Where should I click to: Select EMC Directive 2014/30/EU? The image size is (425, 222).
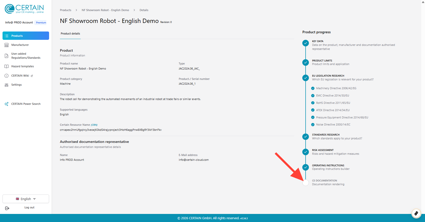coord(332,96)
